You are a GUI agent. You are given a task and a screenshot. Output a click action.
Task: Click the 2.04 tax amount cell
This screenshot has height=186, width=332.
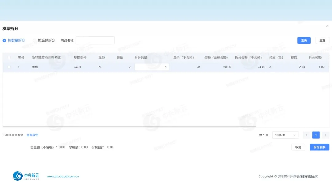click(302, 67)
